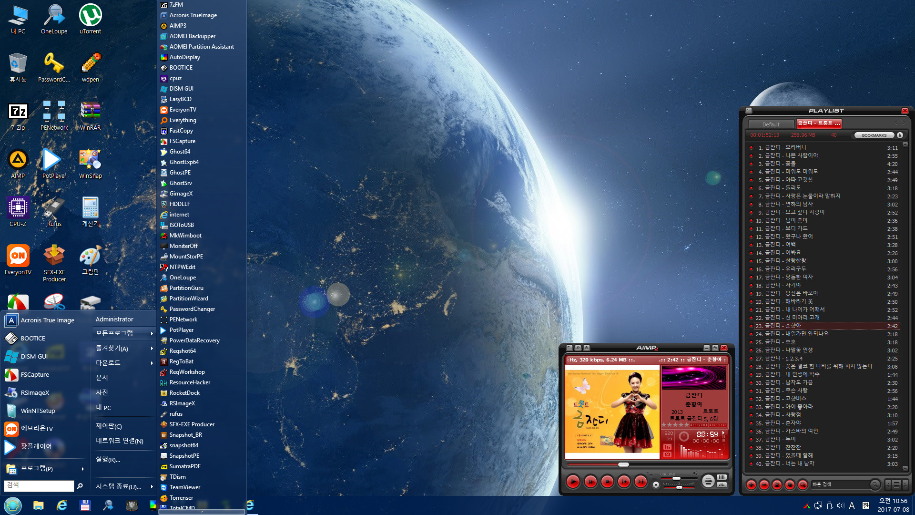Open File Explorer folder on taskbar
Image resolution: width=915 pixels, height=515 pixels.
point(39,505)
